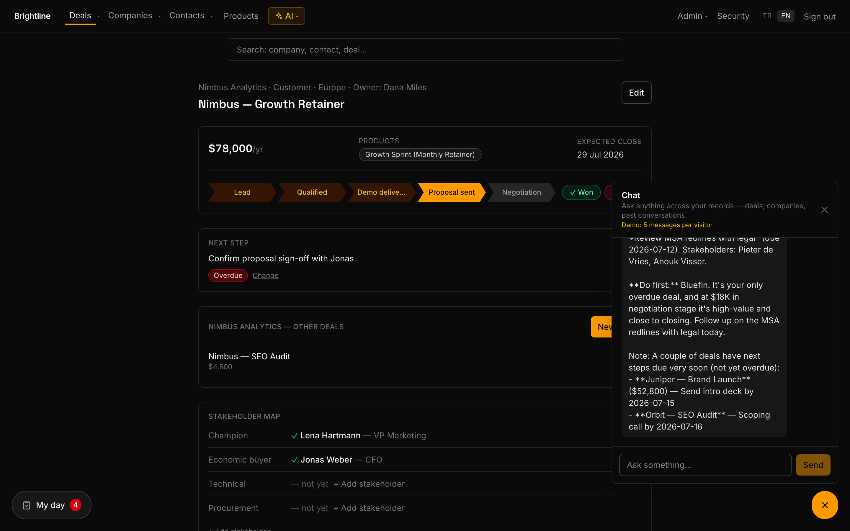
Task: Click the Nimbus Analytics breadcrumb text
Action: (x=232, y=87)
